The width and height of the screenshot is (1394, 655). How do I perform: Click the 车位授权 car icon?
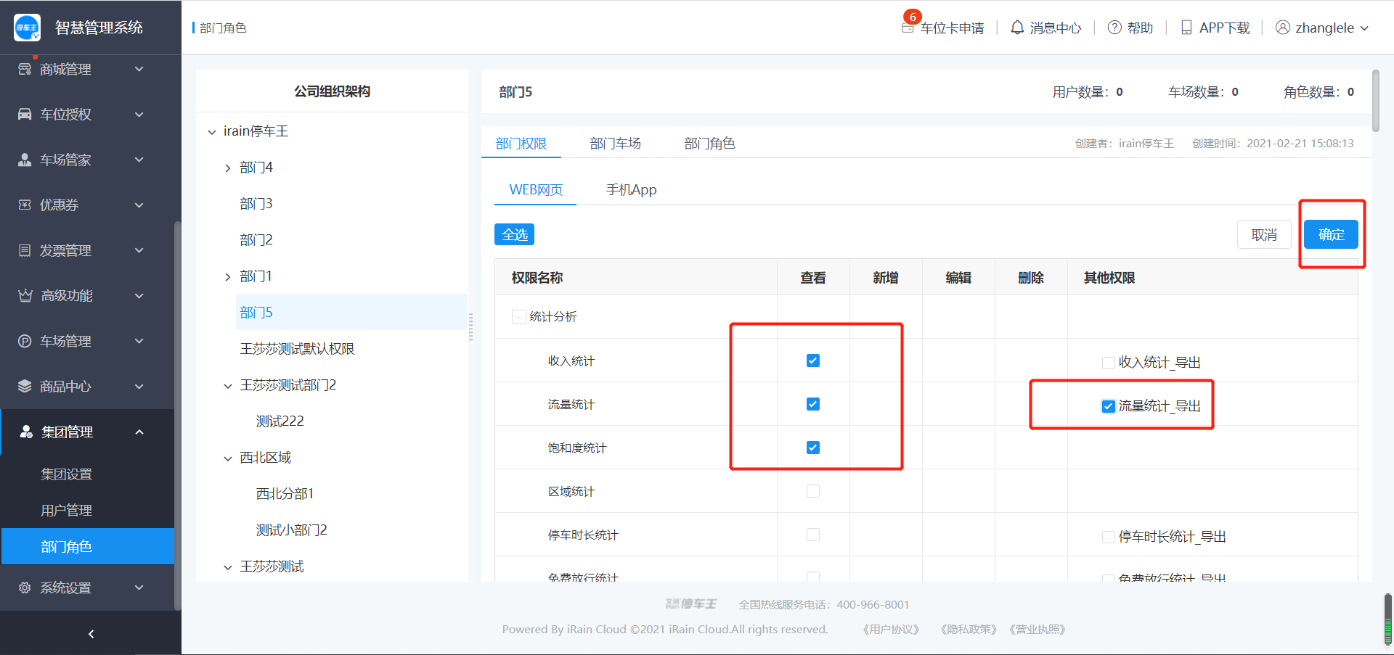(x=25, y=114)
